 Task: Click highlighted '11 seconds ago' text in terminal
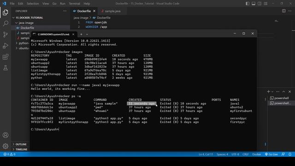click(x=142, y=103)
